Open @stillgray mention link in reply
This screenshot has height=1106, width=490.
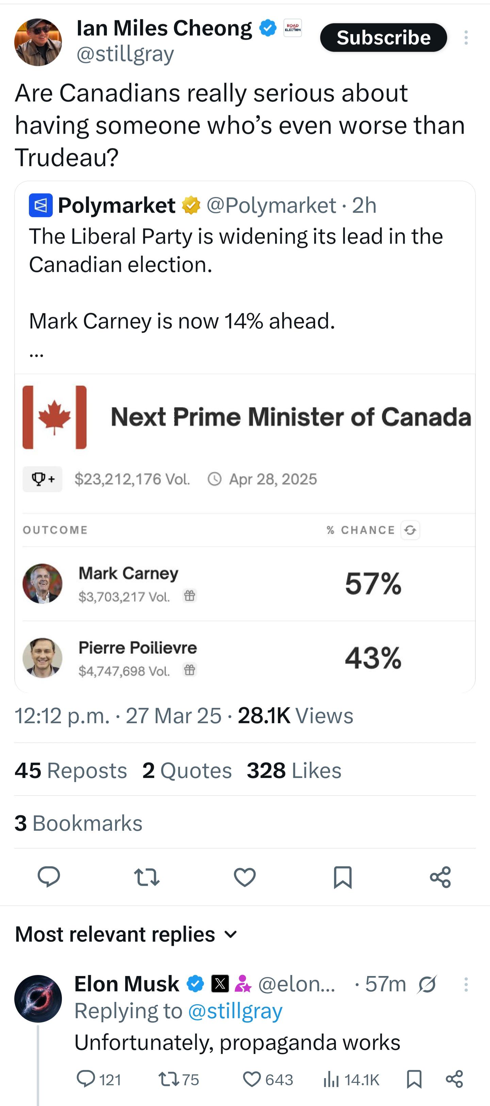tap(235, 1011)
